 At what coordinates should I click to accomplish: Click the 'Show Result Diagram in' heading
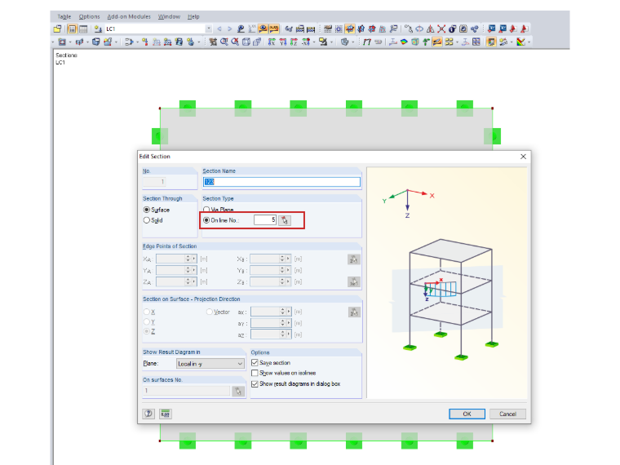(171, 352)
